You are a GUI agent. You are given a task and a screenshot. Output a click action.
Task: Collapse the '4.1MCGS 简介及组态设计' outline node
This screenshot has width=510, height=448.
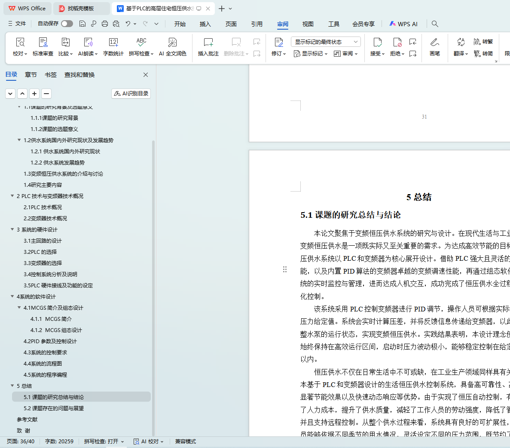(19, 308)
